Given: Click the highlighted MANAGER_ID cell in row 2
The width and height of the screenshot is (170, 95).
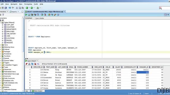Looking at the screenshot, I should click(143, 72).
